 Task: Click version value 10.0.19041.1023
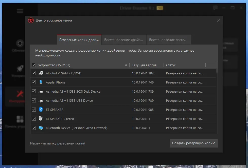point(144,73)
